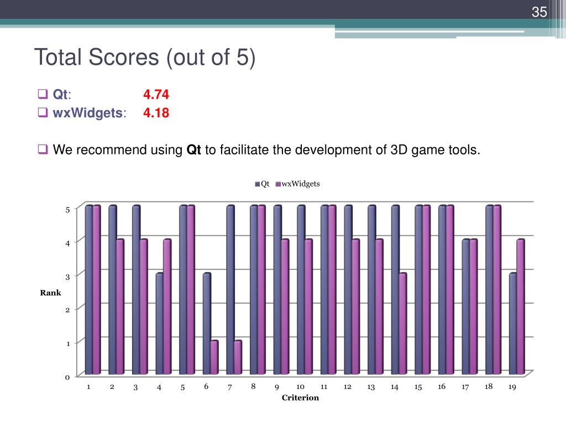The height and width of the screenshot is (425, 566).
Task: Select the wxWidgets bar for criterion 9
Action: pos(285,307)
